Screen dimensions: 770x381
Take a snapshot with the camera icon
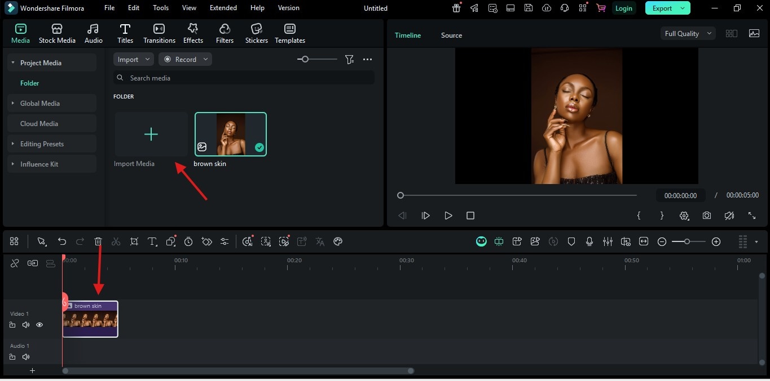click(706, 216)
